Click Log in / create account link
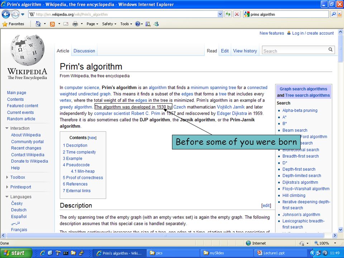The width and height of the screenshot is (344, 258). (313, 33)
